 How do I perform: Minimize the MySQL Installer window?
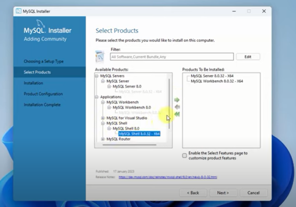[234, 11]
